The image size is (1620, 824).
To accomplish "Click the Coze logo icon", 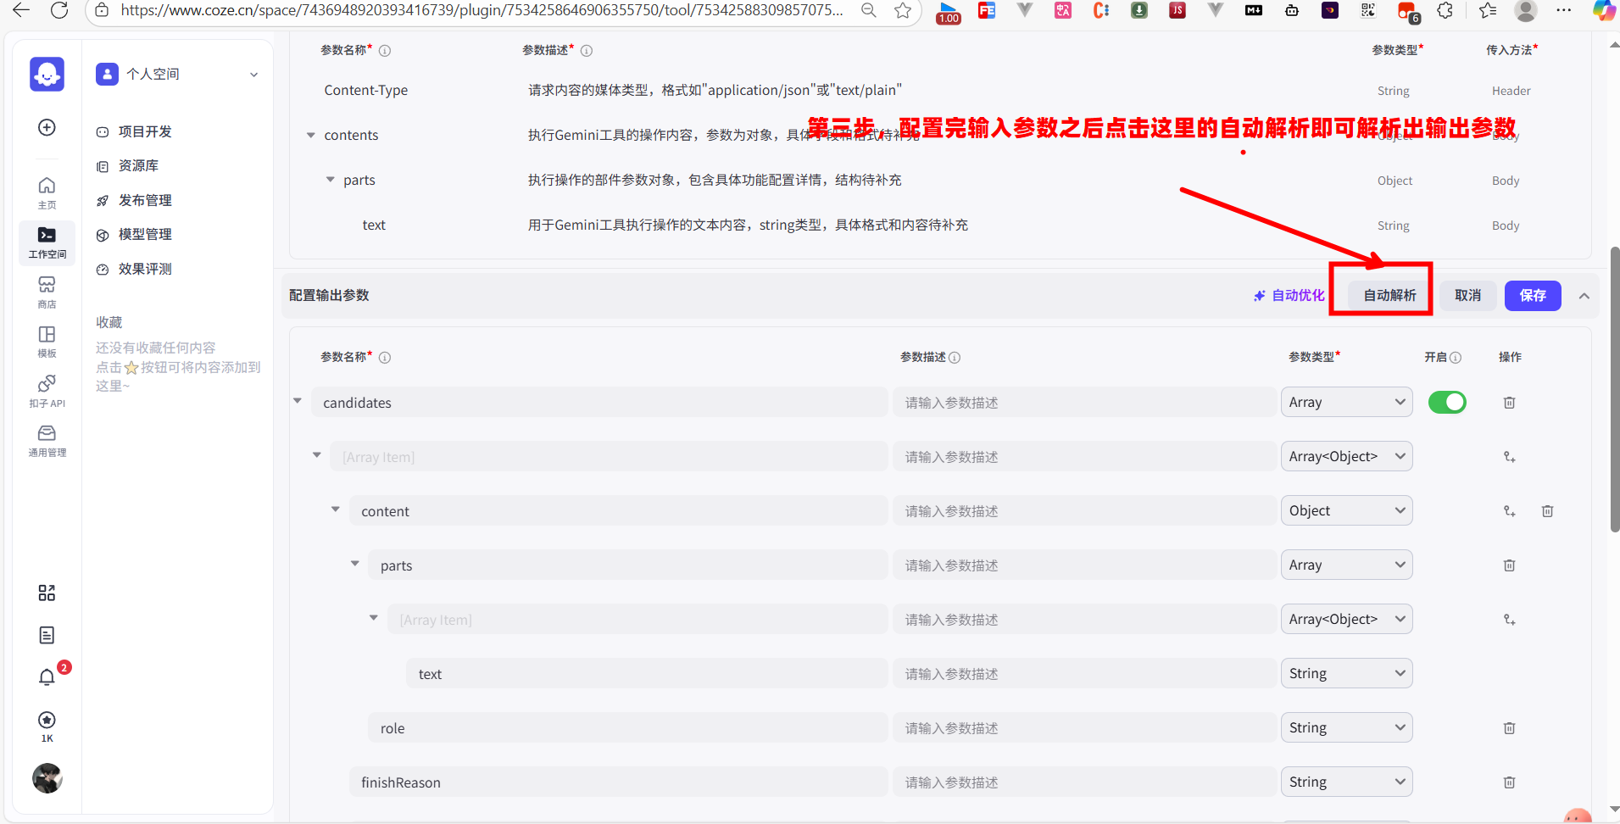I will (47, 75).
